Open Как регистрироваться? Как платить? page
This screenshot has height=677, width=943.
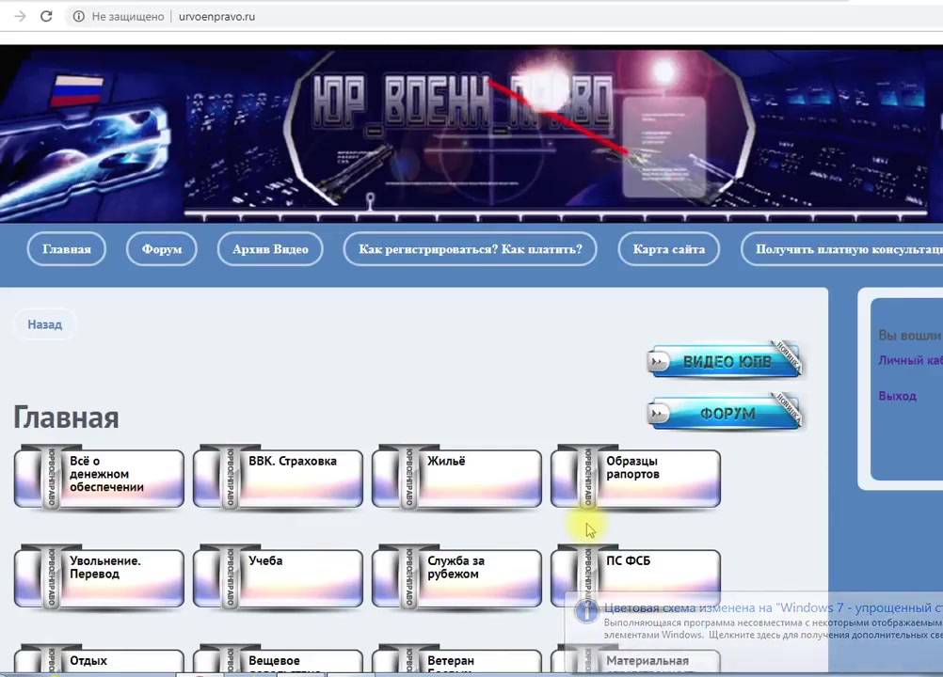pyautogui.click(x=471, y=249)
